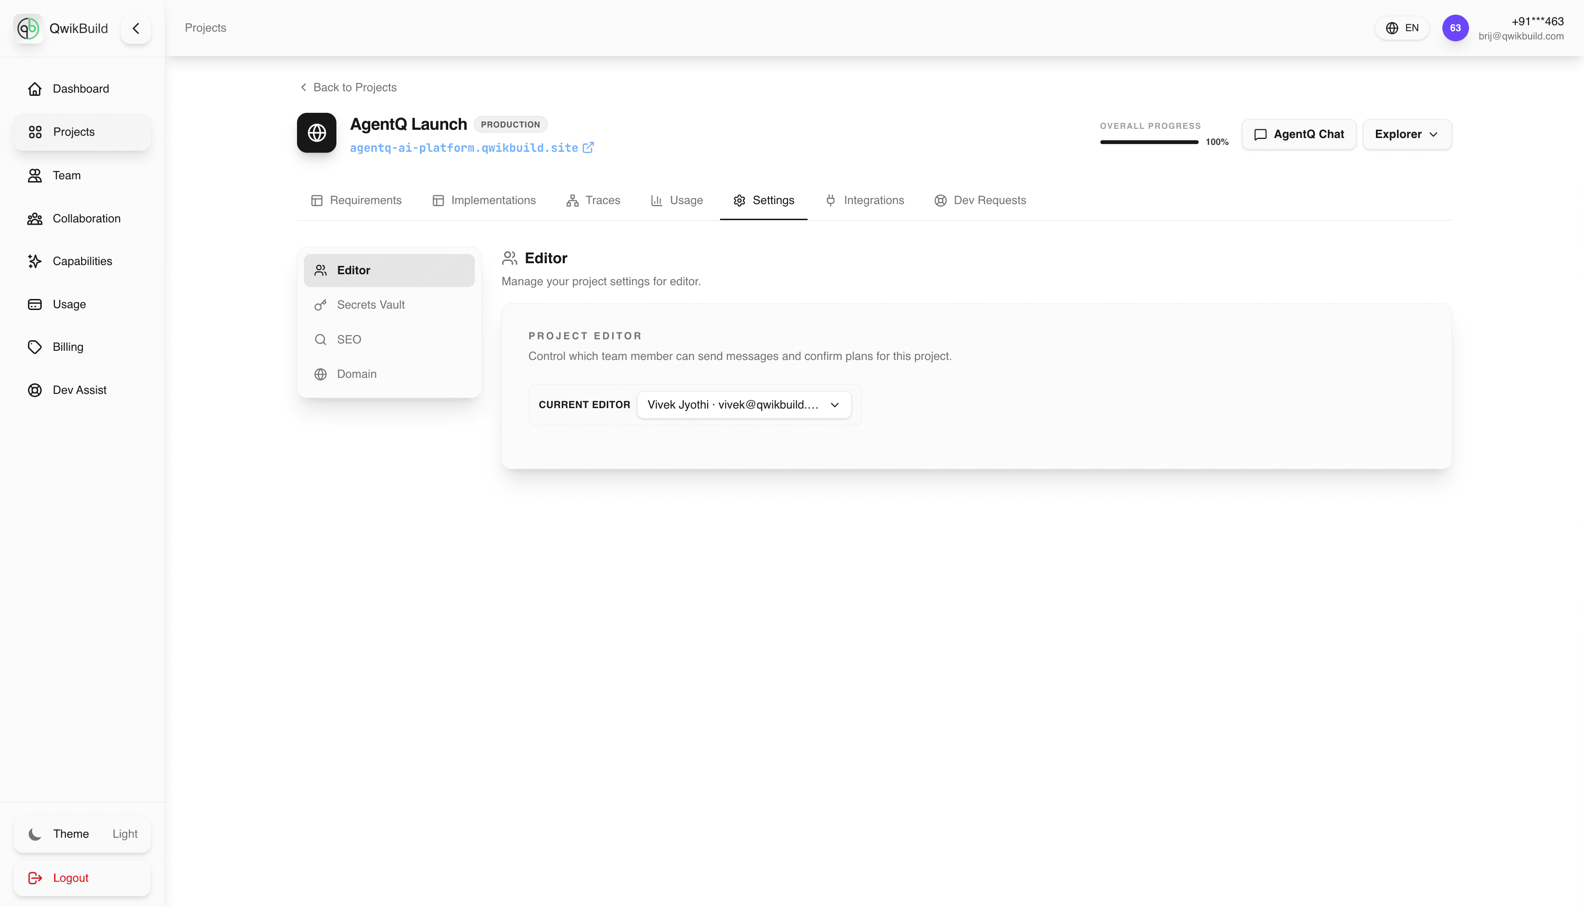Switch to the project Usage tab

[677, 200]
